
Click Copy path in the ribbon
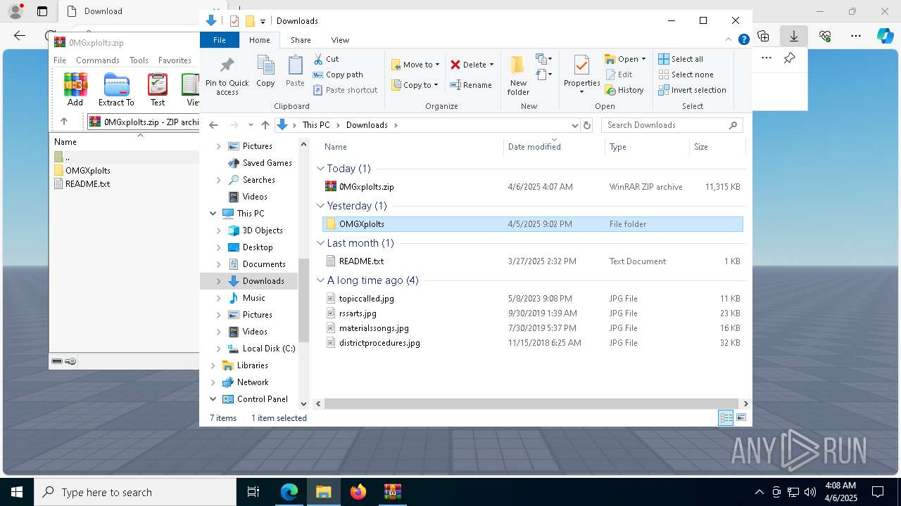(338, 74)
